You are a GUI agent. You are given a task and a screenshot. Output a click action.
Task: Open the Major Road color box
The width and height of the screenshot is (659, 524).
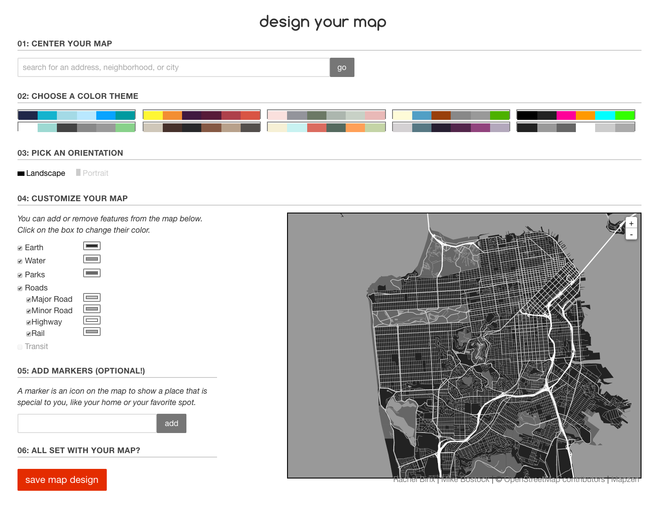92,297
